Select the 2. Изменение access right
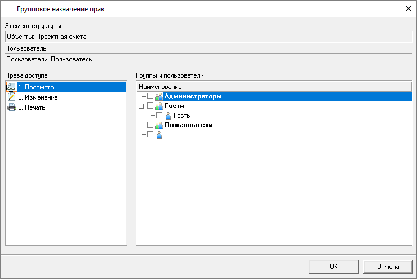 [38, 97]
